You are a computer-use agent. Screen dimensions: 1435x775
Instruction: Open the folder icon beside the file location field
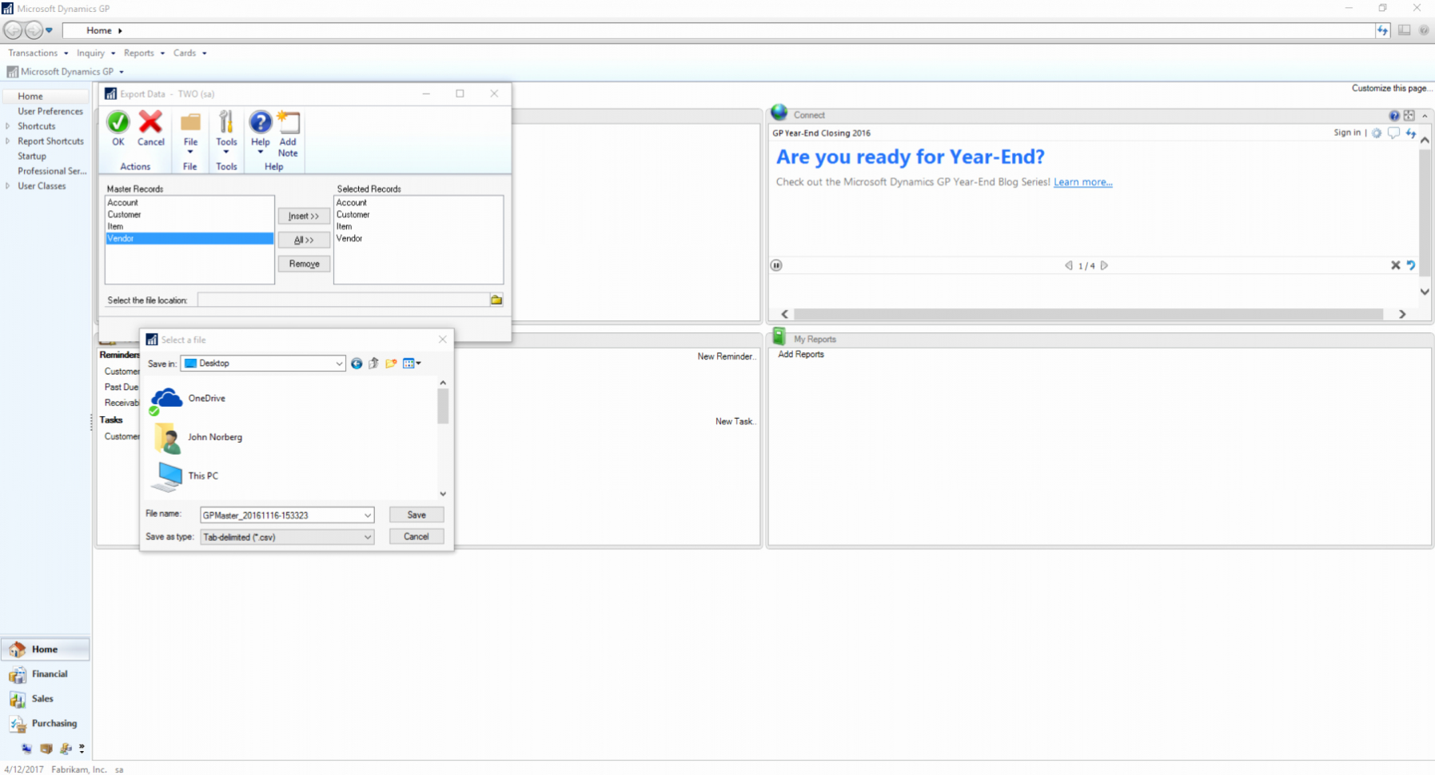click(x=496, y=299)
